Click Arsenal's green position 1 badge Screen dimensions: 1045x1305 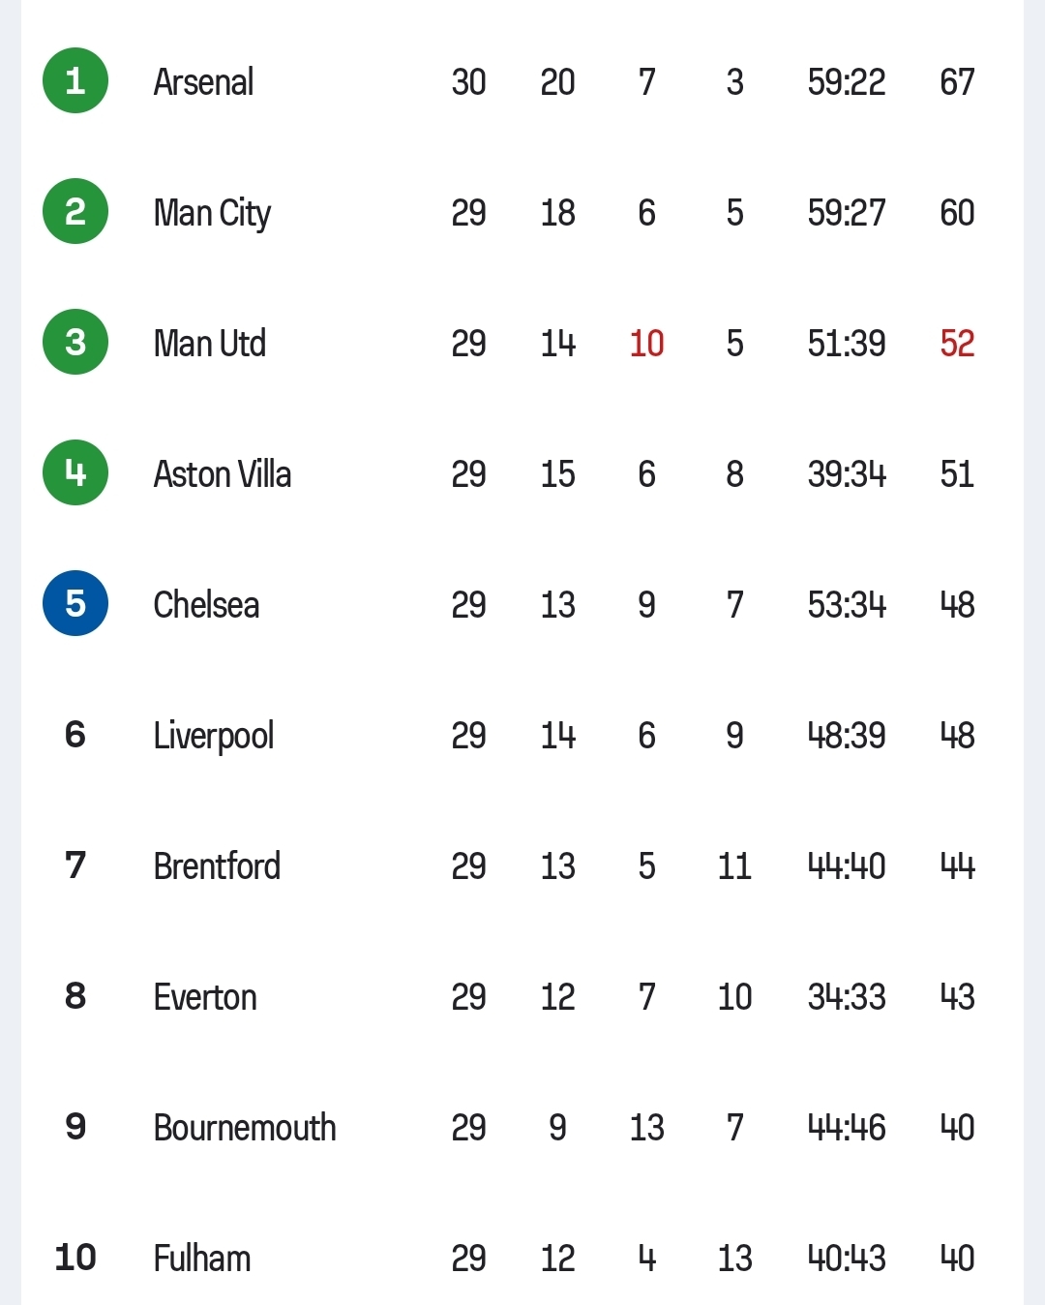(75, 81)
